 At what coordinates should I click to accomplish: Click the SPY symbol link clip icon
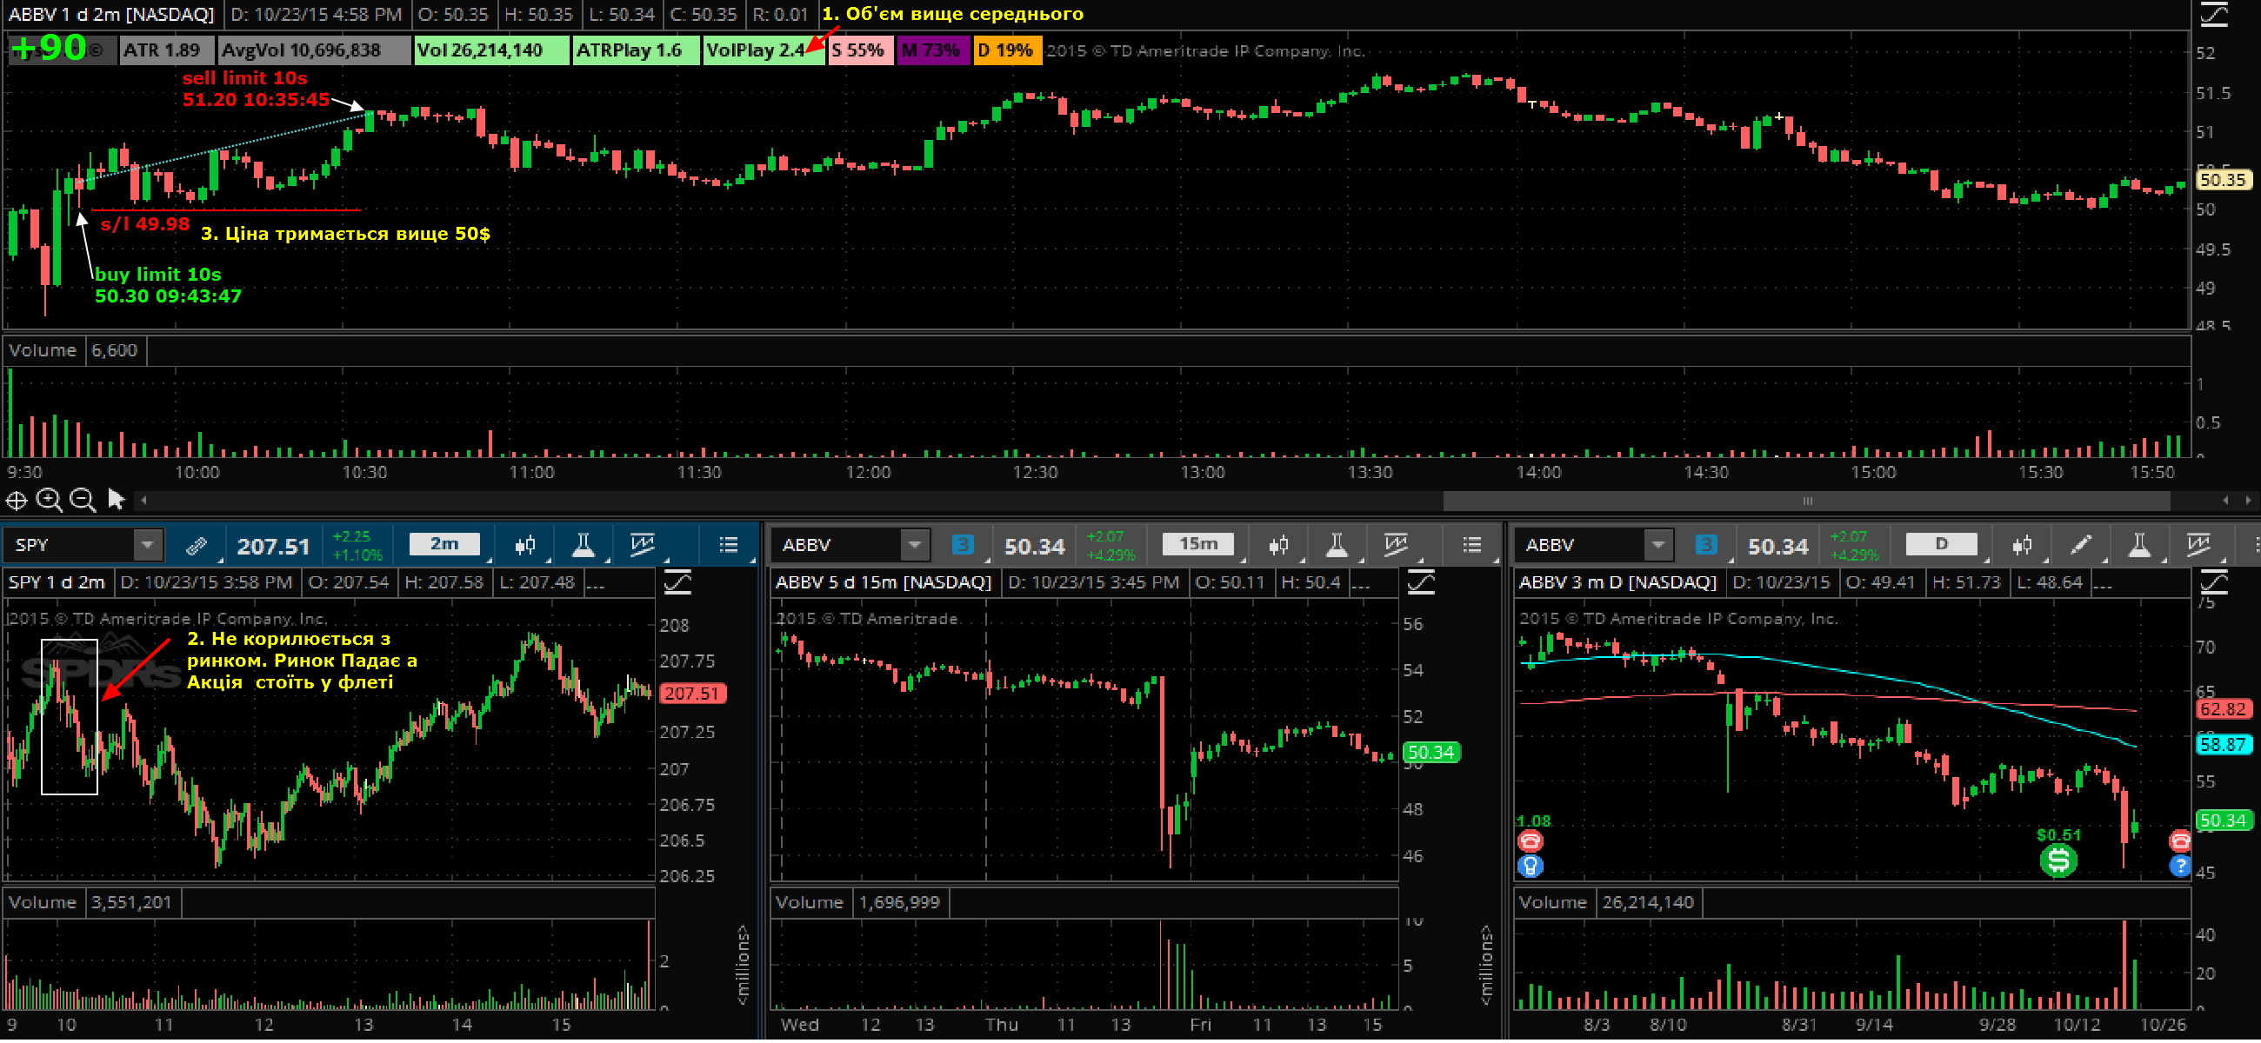[197, 547]
